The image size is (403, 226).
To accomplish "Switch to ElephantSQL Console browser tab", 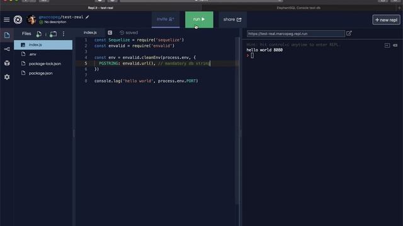I will click(x=298, y=8).
